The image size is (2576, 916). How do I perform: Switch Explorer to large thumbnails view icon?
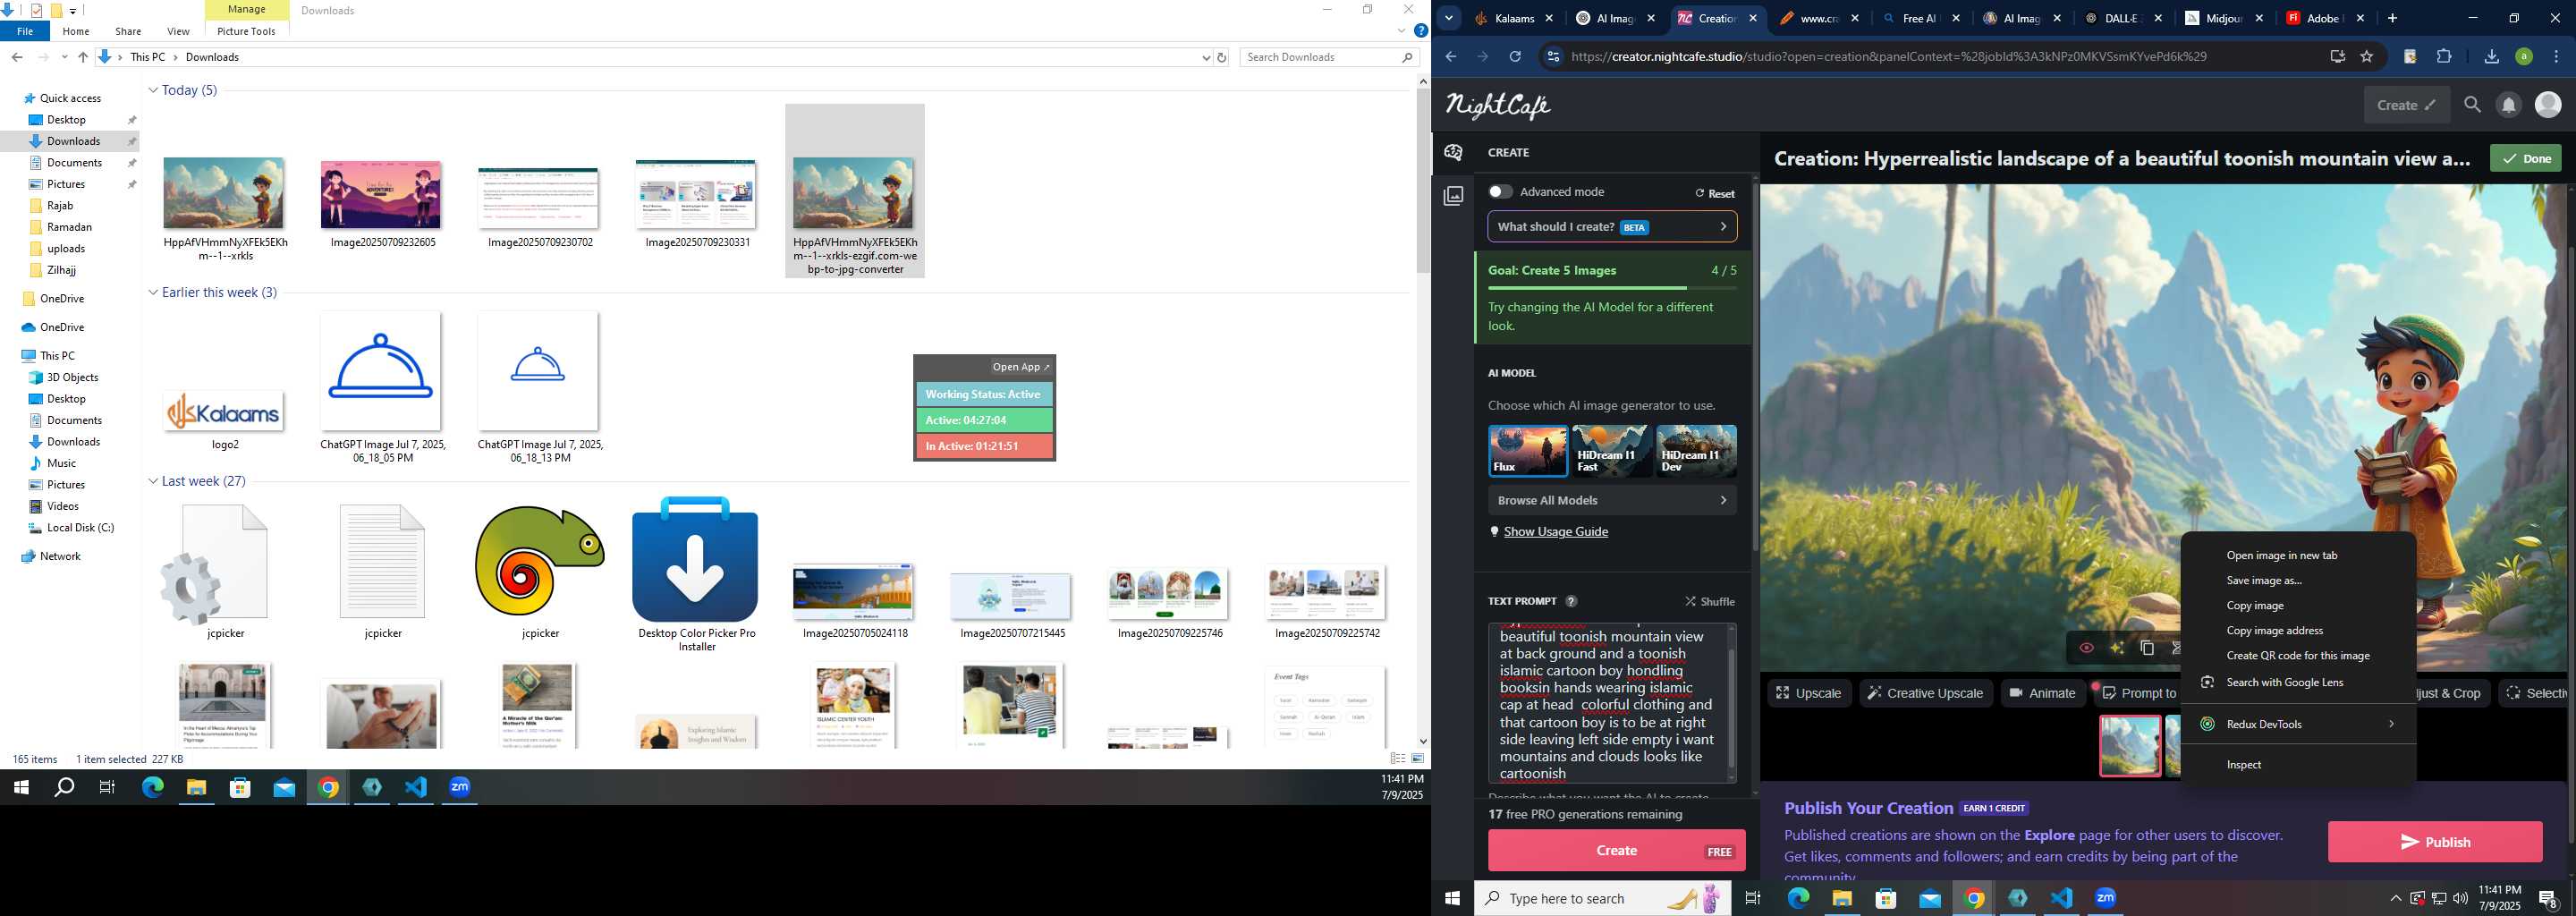[1418, 759]
